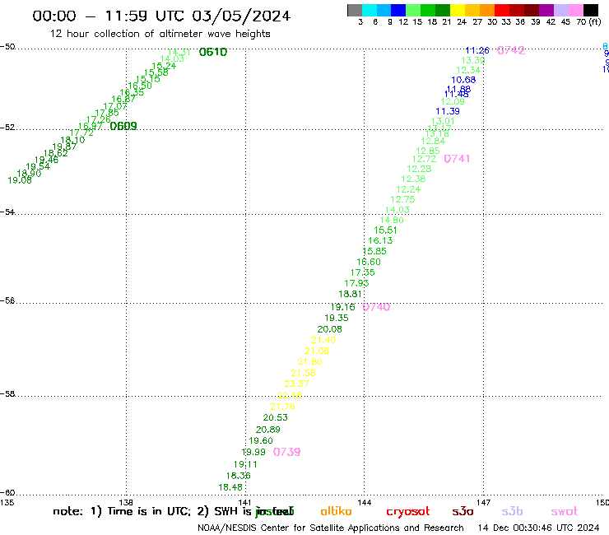Select the 14 Dec 00:30:46 UTC timestamp
Screen dimensions: 609x535
coord(539,528)
